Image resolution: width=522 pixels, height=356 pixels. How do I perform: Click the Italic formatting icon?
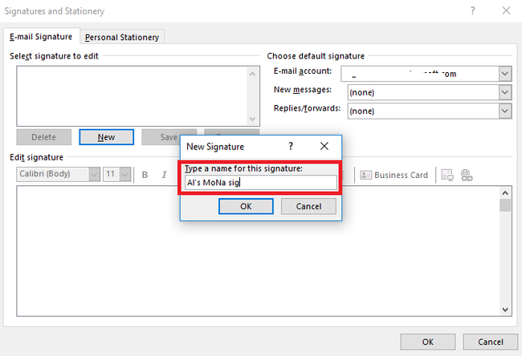pos(165,175)
